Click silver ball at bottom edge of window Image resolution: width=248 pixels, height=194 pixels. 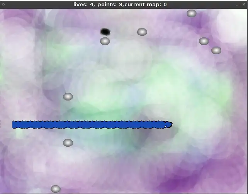56,189
